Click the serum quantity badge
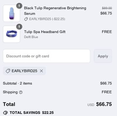 19,6
